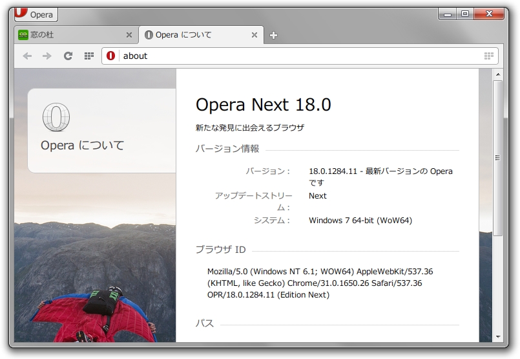Go back to previous page
The image size is (520, 359).
tap(27, 56)
